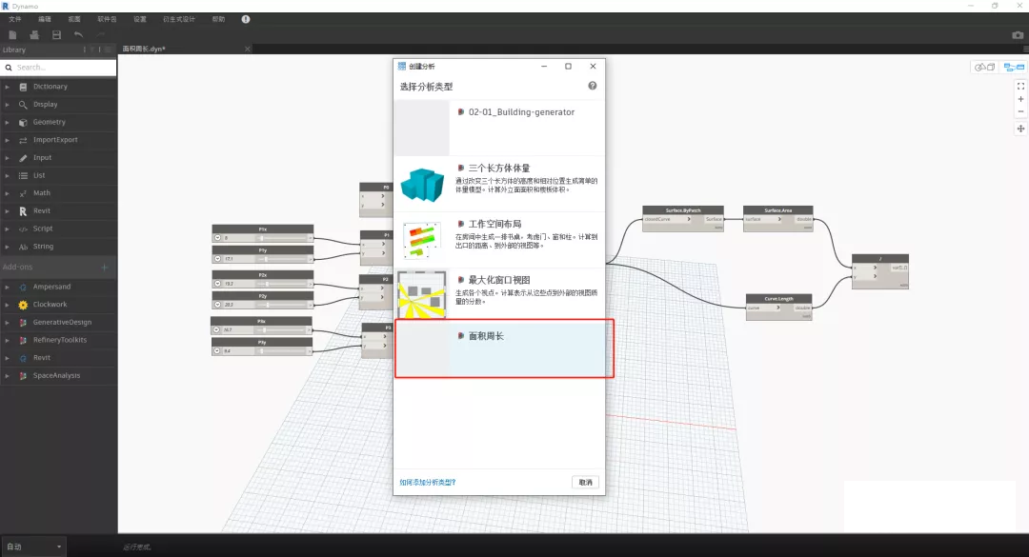Click the 取消 button

point(585,482)
